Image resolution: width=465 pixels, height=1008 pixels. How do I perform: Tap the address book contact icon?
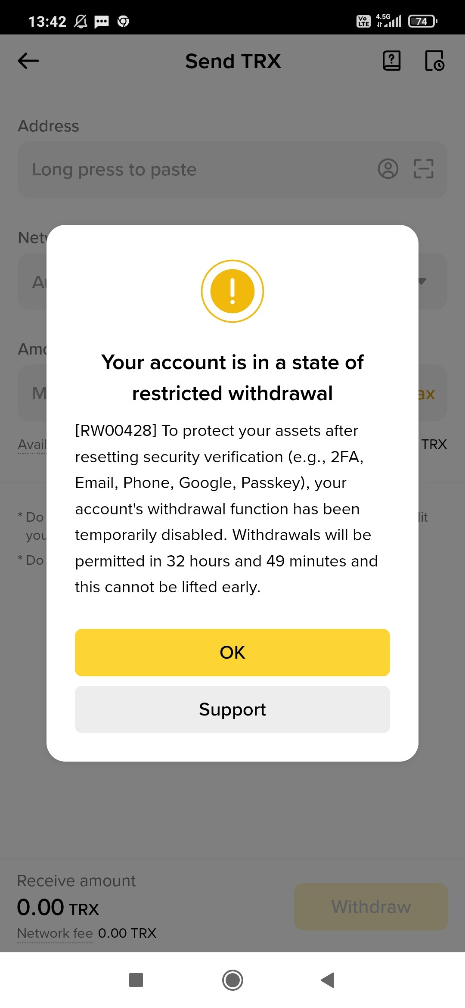point(388,169)
